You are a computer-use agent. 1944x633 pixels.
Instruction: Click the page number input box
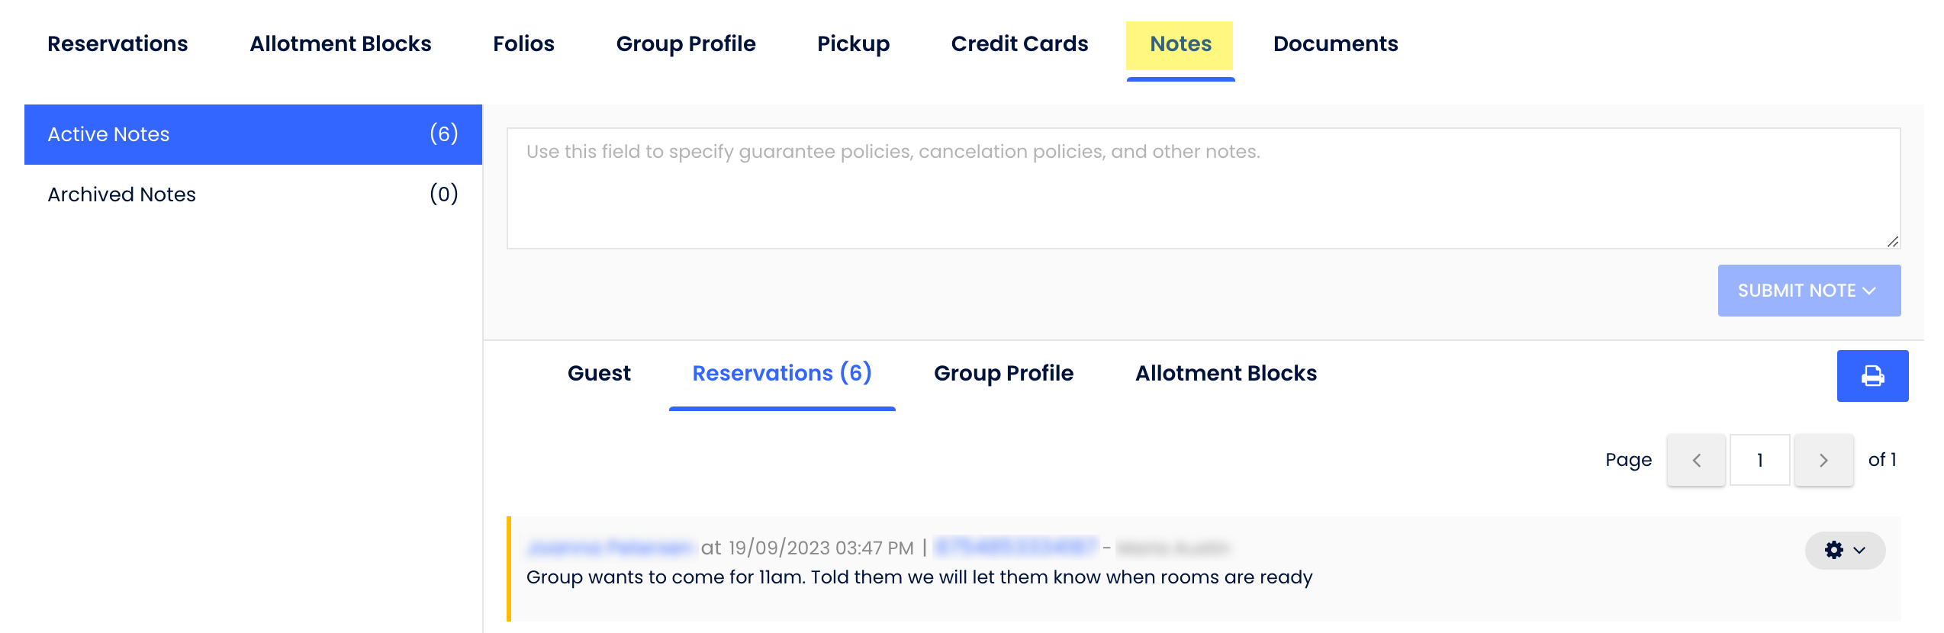coord(1759,460)
